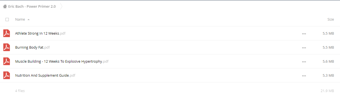Image resolution: width=340 pixels, height=111 pixels.
Task: Click the 5.6 MB size of Muscle Building row
Action: (x=328, y=62)
